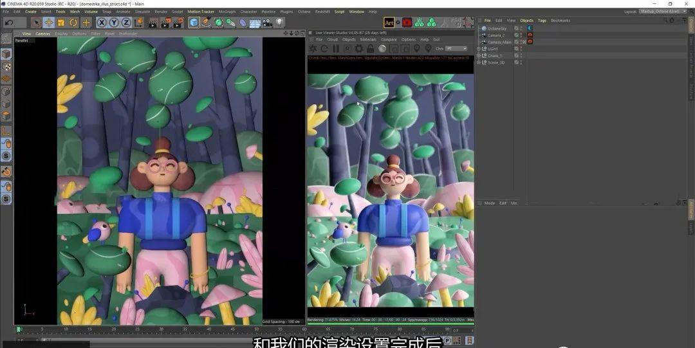Pause rendering in Live Viewer
The width and height of the screenshot is (695, 348).
click(x=336, y=48)
